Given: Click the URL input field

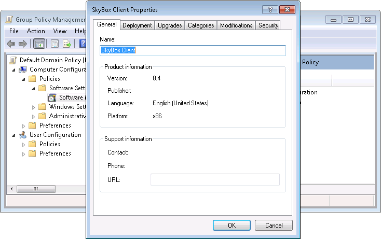Looking at the screenshot, I should pos(215,179).
